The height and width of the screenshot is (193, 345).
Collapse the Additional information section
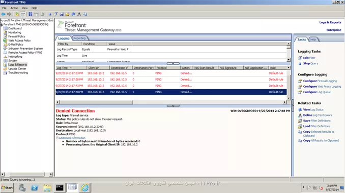point(57,138)
